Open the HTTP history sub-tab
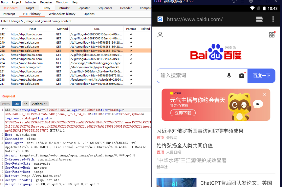282x187 pixels. [32, 14]
